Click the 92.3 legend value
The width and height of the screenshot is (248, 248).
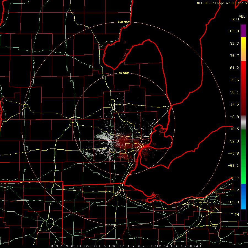234,43
